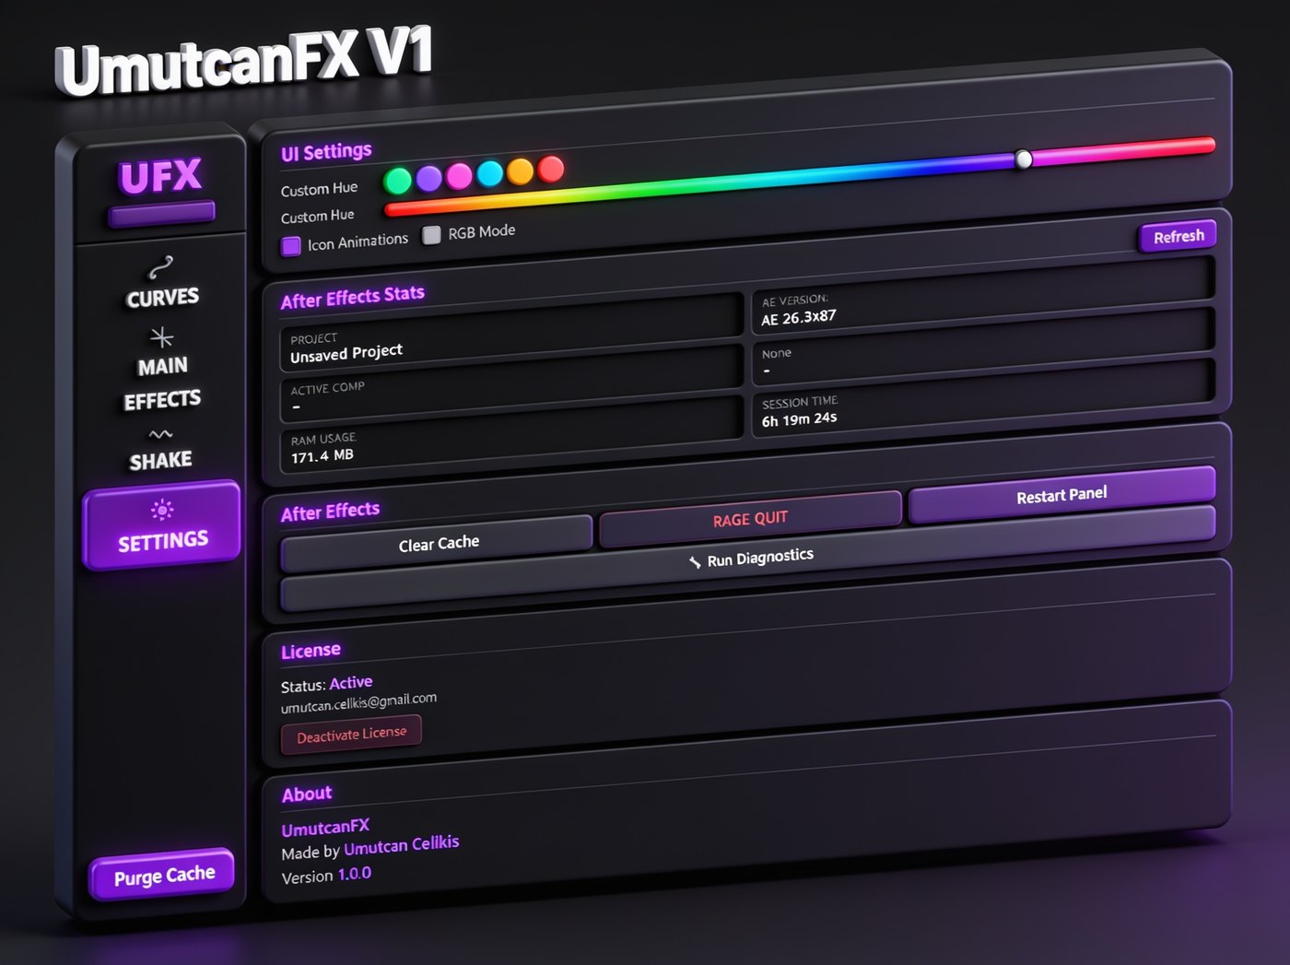Click the RAGE QUIT button
This screenshot has height=965, width=1290.
(x=750, y=519)
